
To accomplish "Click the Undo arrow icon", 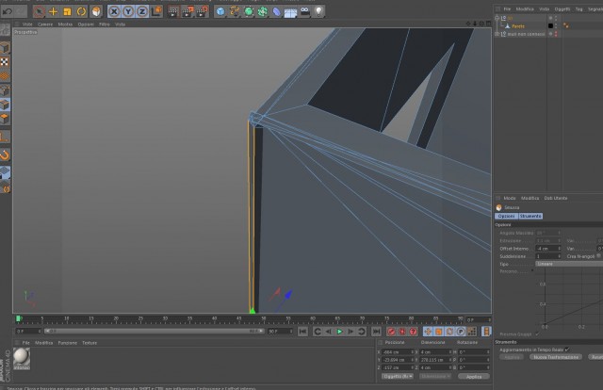I will (x=7, y=12).
